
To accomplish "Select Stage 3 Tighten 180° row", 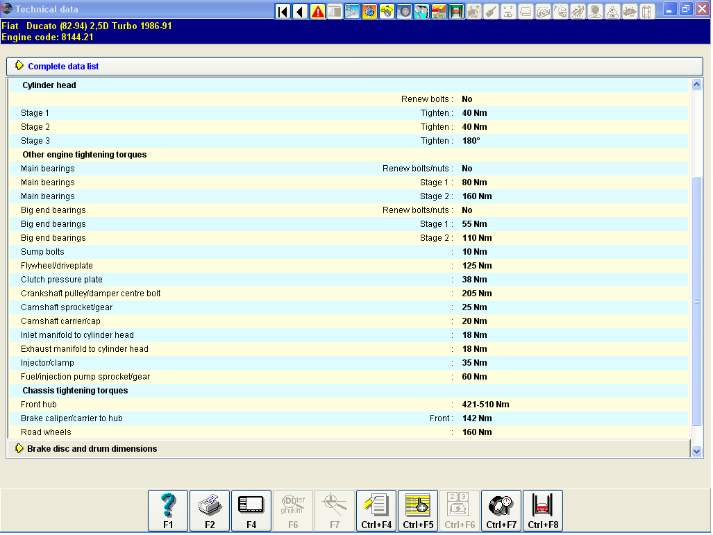I will pos(349,140).
